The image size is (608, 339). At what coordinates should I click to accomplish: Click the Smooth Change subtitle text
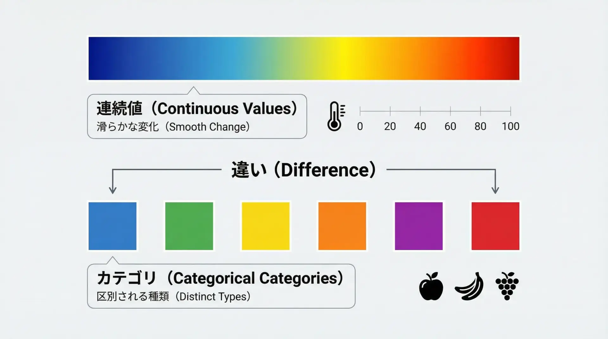pos(173,127)
